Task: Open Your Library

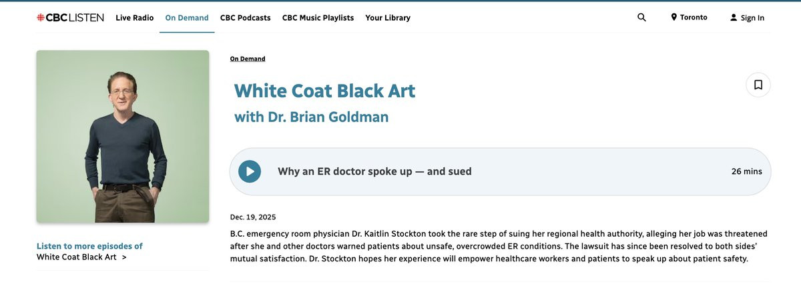Action: (388, 17)
